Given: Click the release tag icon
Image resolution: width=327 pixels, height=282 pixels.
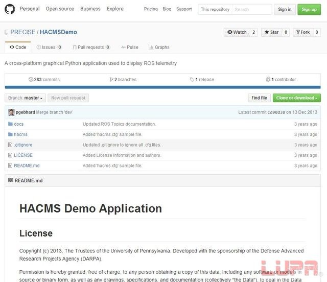Looking at the screenshot, I should tap(192, 80).
